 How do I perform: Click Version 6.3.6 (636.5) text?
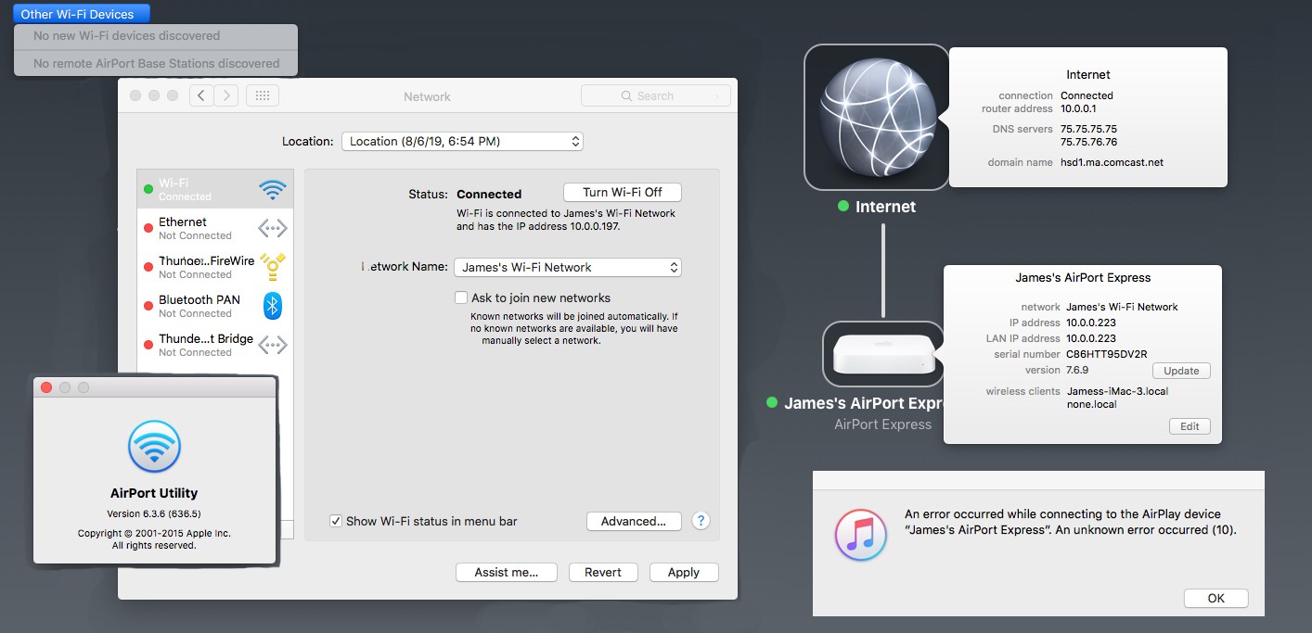pos(154,513)
